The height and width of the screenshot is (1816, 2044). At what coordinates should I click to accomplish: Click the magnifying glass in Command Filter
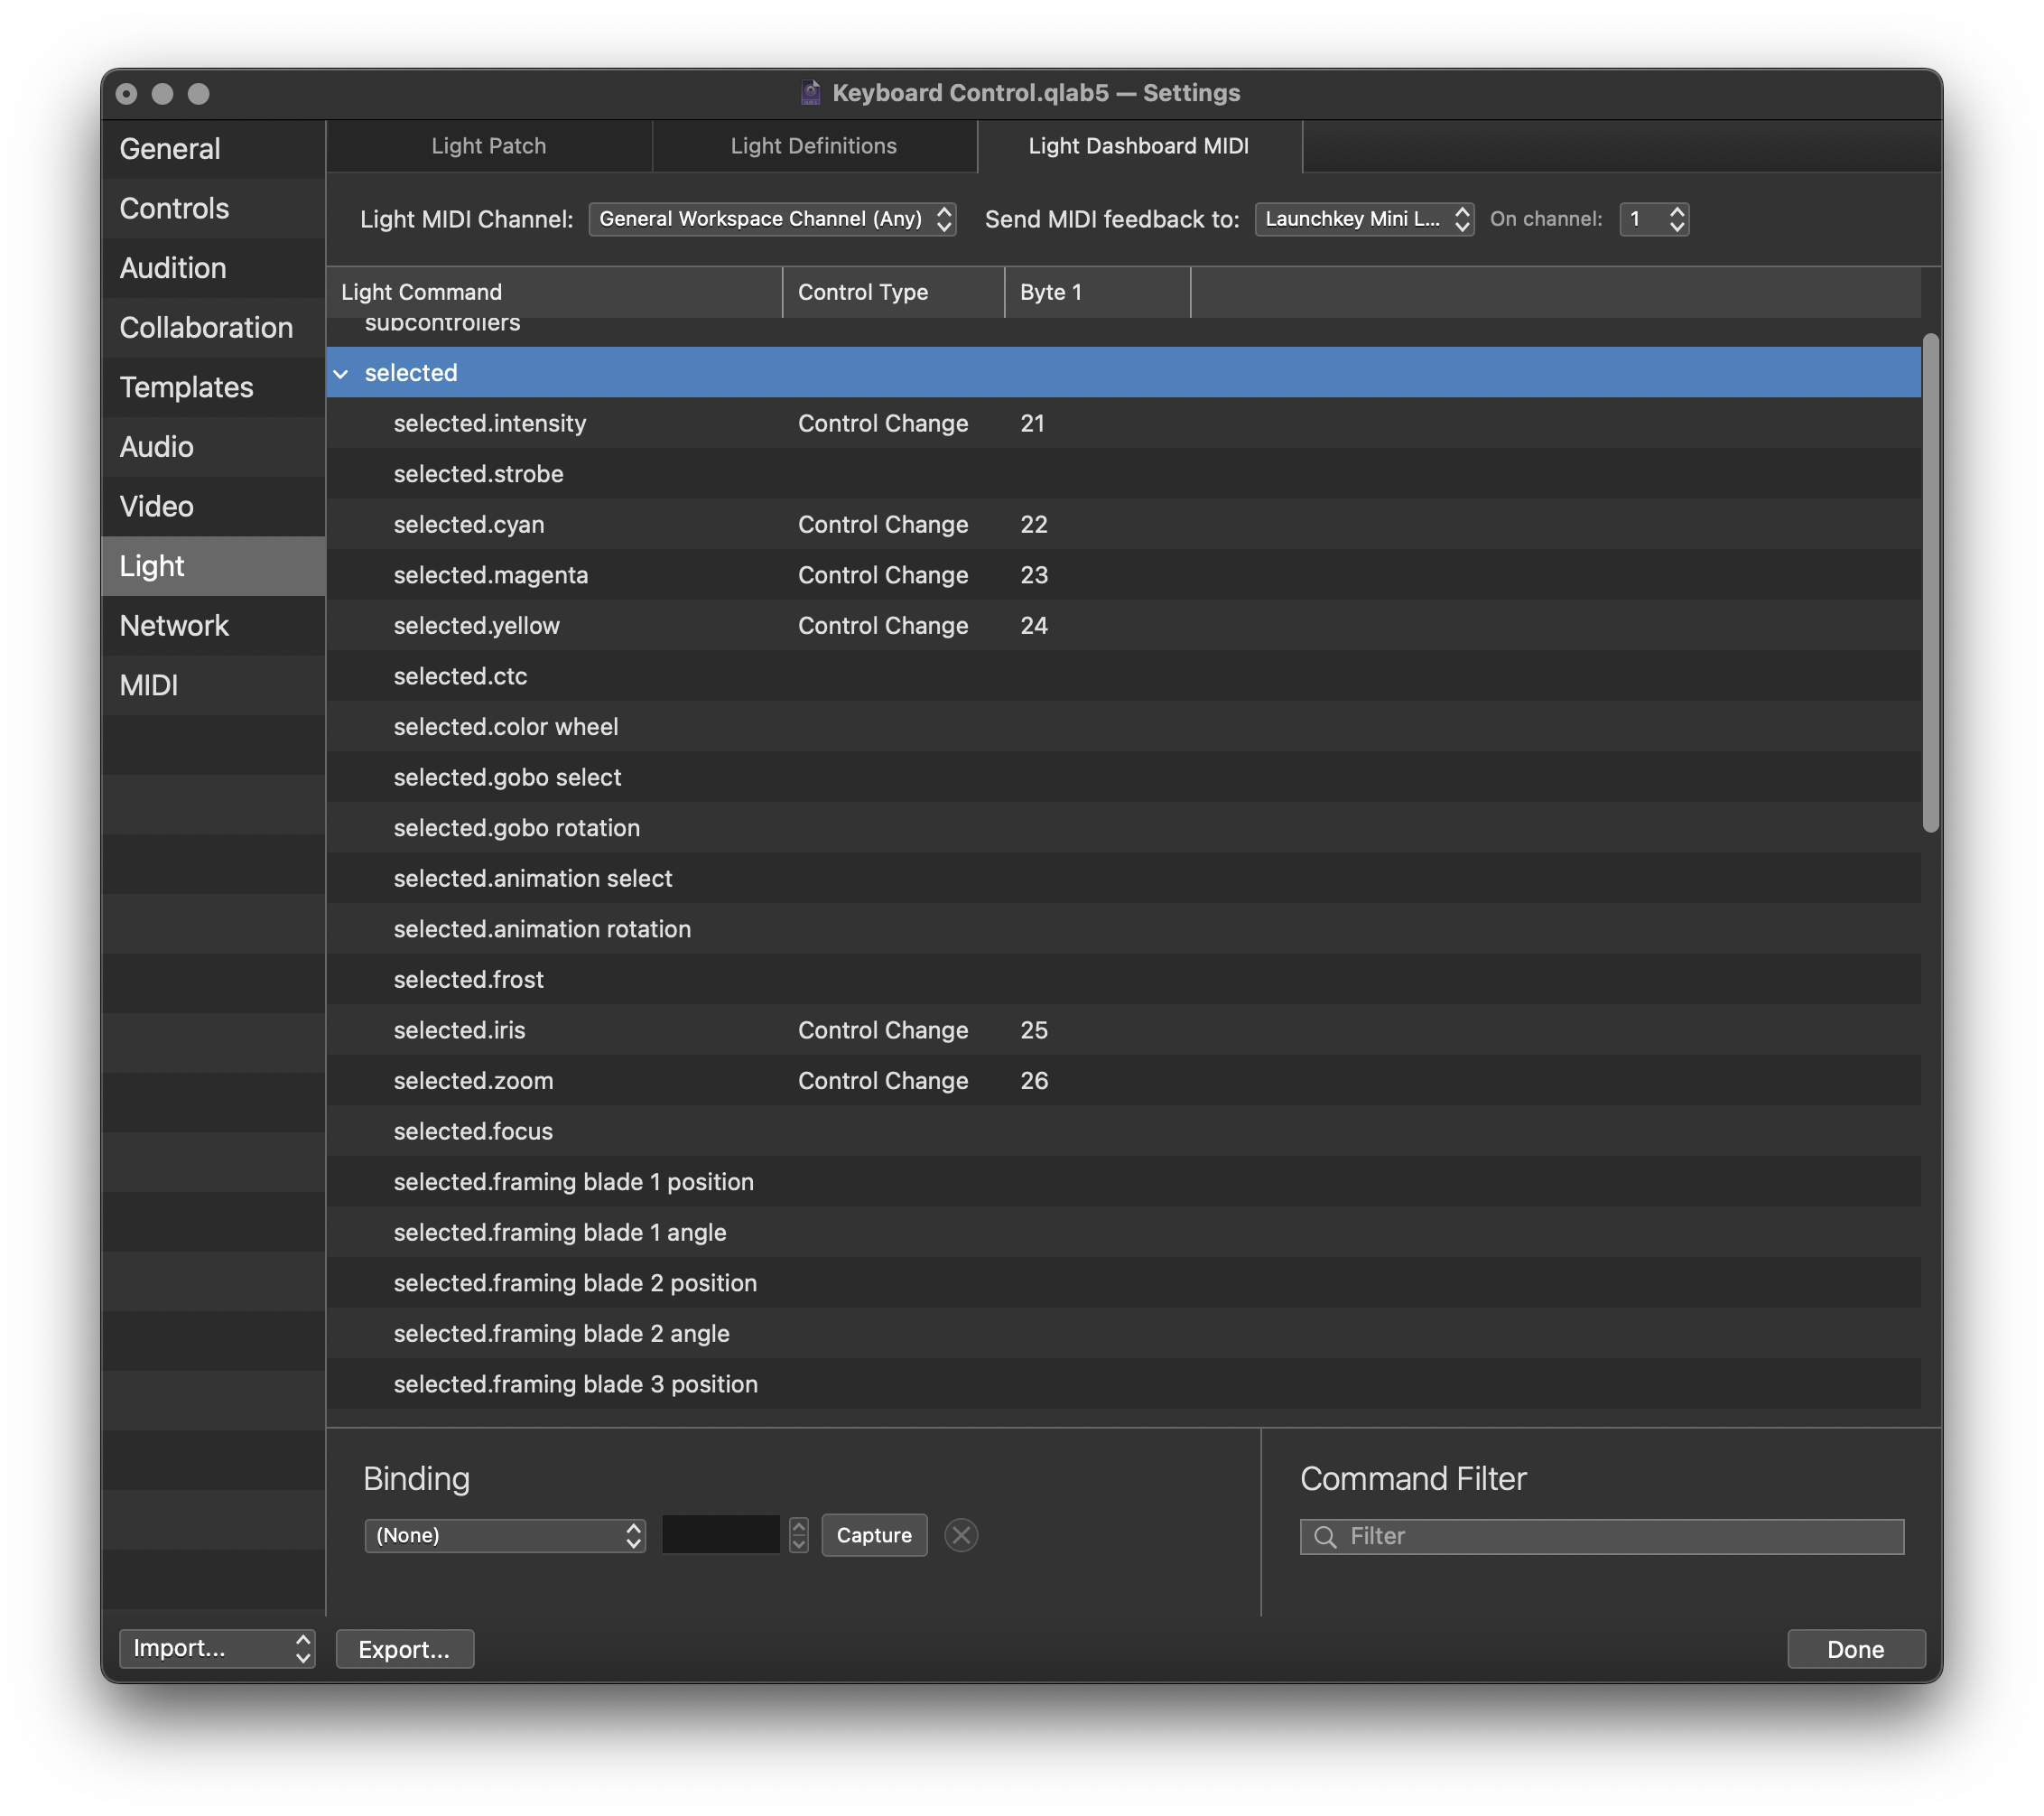pyautogui.click(x=1325, y=1537)
